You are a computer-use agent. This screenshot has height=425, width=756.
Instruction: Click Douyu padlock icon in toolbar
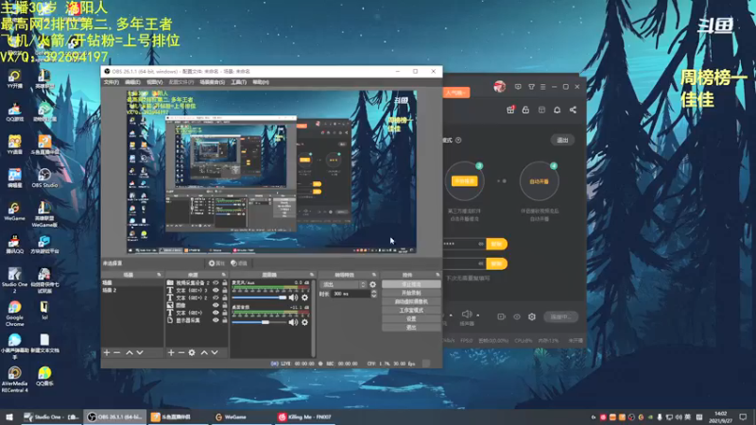coord(525,110)
